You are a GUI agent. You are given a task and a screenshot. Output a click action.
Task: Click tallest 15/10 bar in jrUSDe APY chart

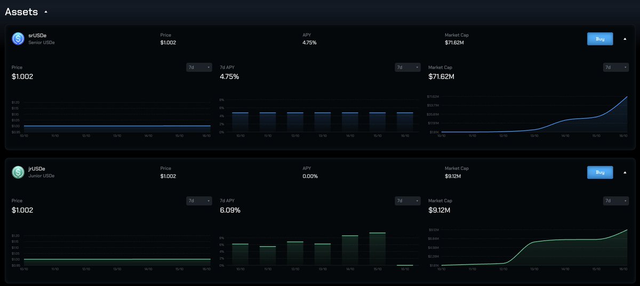pyautogui.click(x=377, y=249)
